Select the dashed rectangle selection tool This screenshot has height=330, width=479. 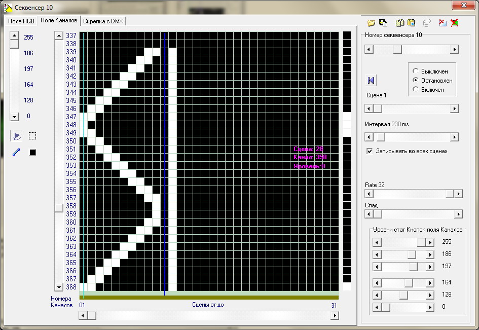[32, 136]
